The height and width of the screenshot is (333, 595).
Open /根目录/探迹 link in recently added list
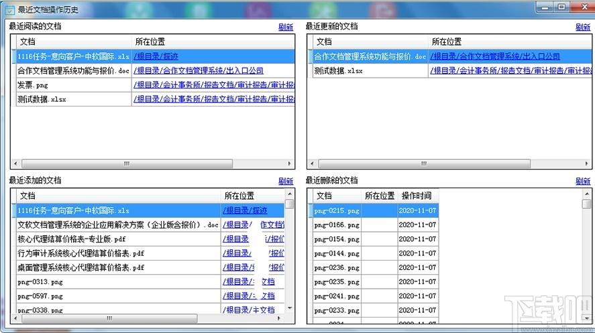(x=245, y=210)
